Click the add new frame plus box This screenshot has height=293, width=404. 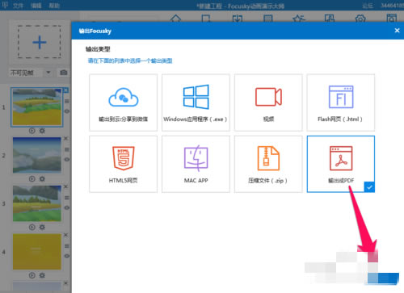tap(40, 42)
